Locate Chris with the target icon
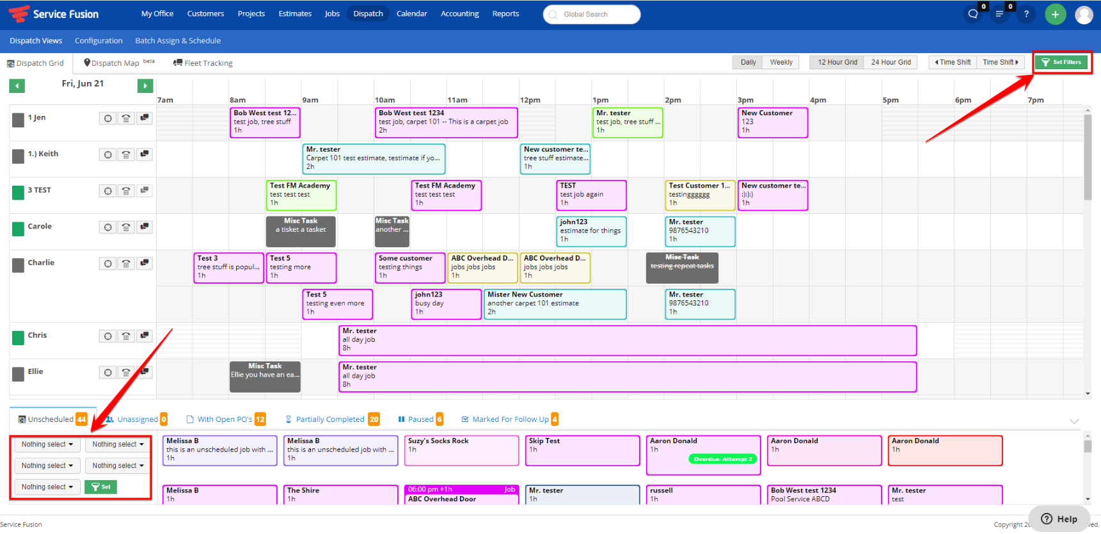 107,336
